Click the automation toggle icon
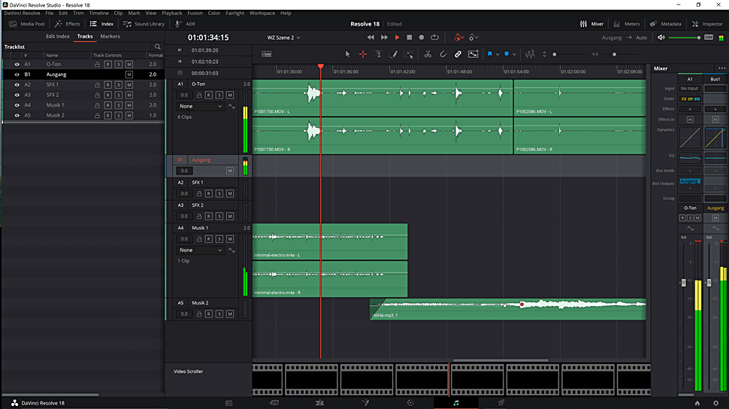Viewport: 729px width, 409px height. (x=458, y=38)
